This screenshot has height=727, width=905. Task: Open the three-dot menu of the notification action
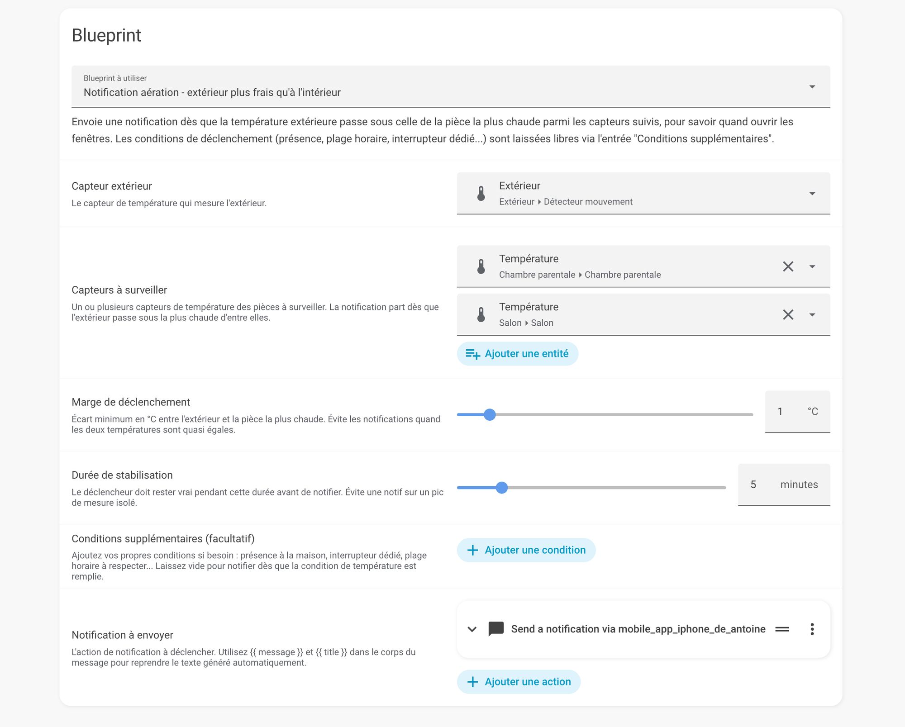coord(812,629)
